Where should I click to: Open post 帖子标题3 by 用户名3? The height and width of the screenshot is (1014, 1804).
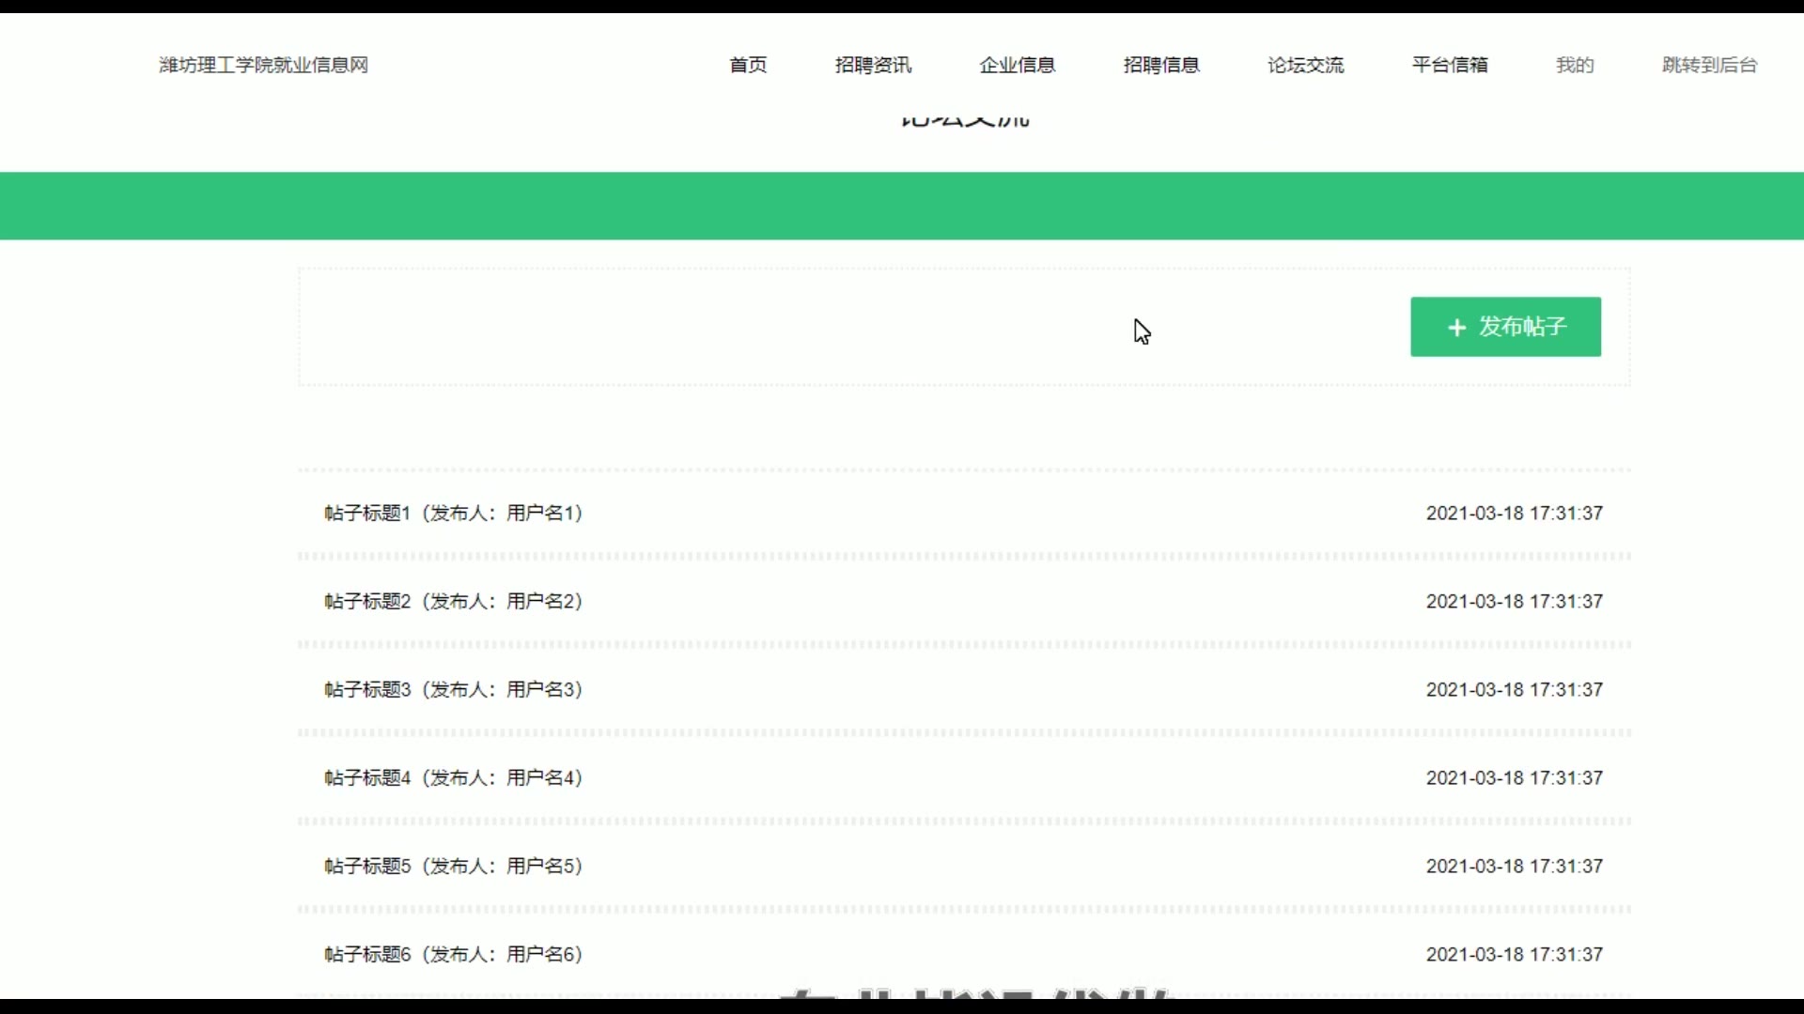454,689
